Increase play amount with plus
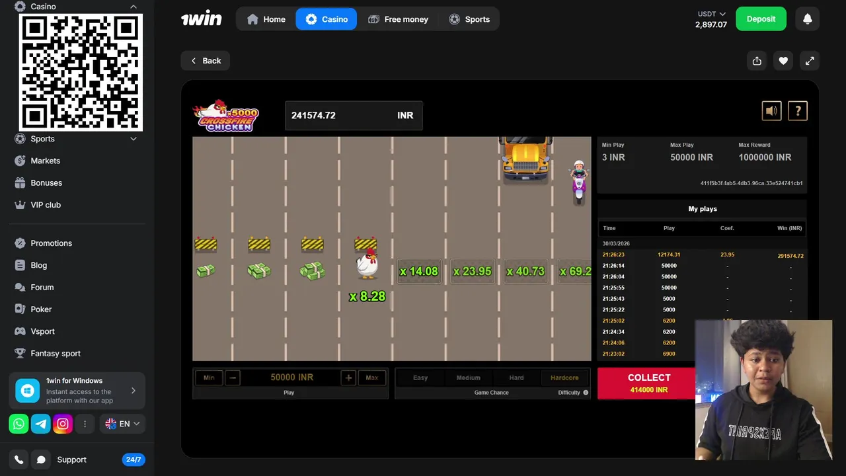Image resolution: width=846 pixels, height=476 pixels. pyautogui.click(x=348, y=377)
